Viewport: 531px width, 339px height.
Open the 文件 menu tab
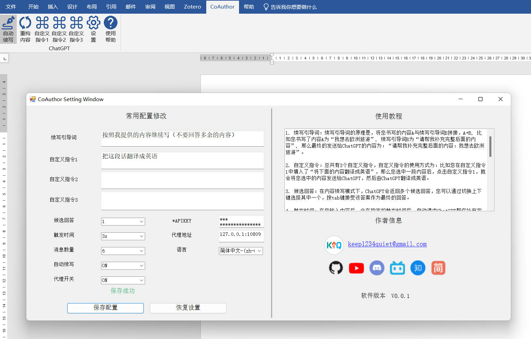pyautogui.click(x=11, y=7)
